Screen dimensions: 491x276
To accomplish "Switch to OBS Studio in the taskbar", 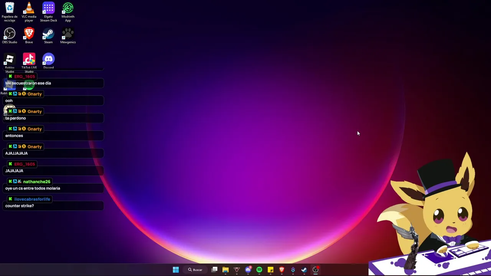I will coord(315,270).
